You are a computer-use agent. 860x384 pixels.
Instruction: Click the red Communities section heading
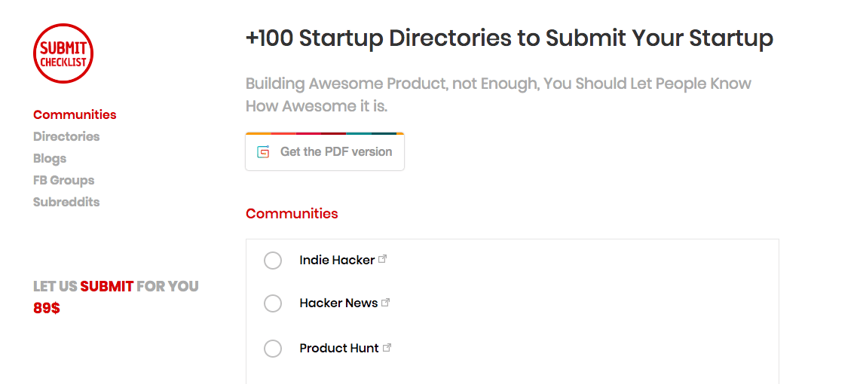[x=292, y=213]
